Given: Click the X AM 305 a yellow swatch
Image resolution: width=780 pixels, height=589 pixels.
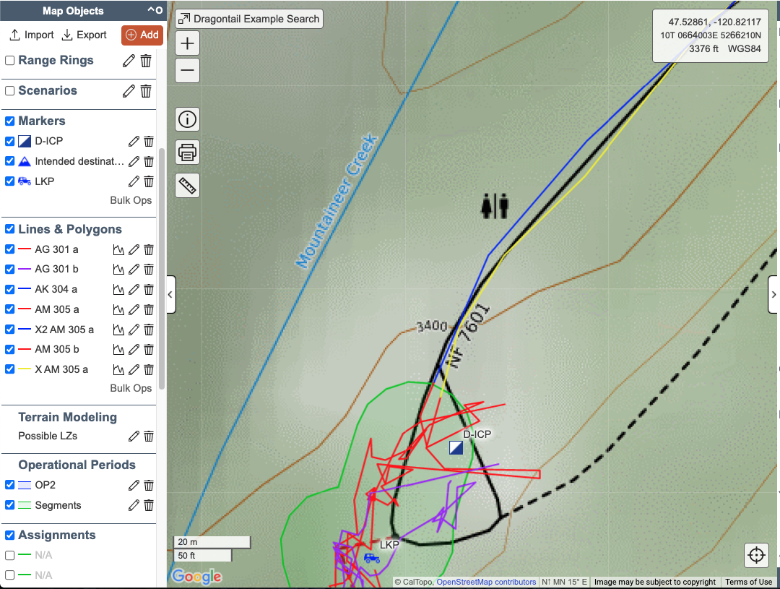Looking at the screenshot, I should (x=25, y=369).
